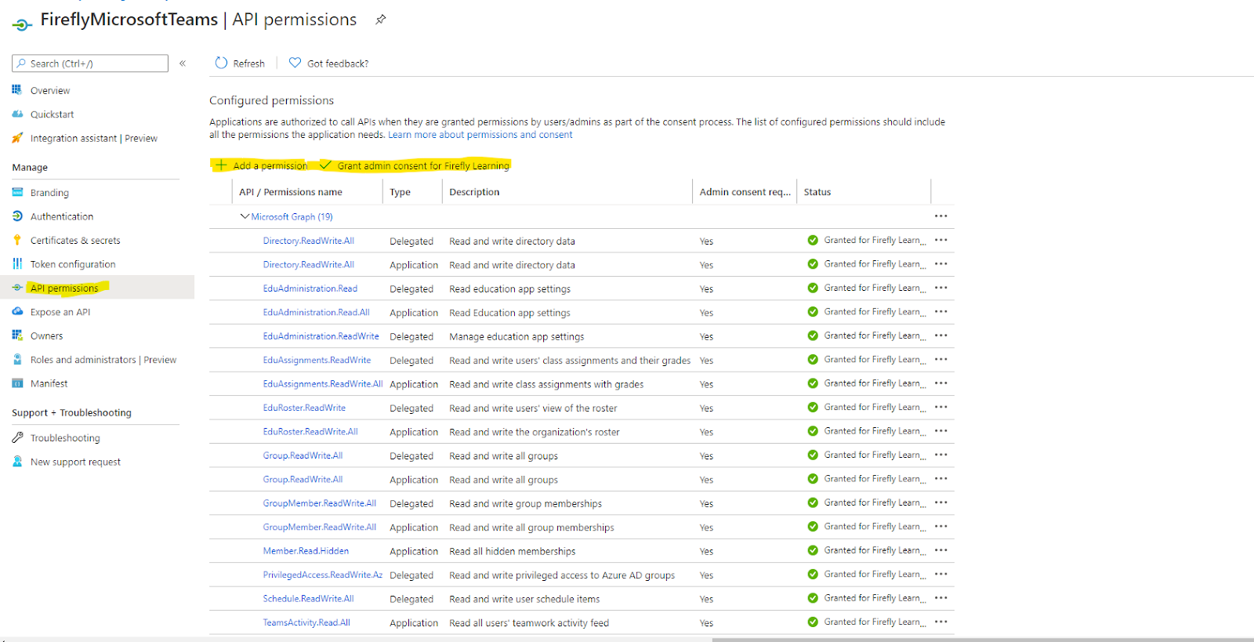1254x642 pixels.
Task: Click the Expose an API cloud icon
Action: 17,312
